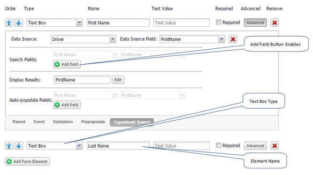Click Edit next to Display Results
313x175 pixels.
(118, 80)
